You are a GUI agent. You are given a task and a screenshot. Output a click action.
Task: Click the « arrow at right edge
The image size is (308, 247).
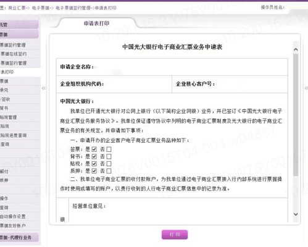click(306, 88)
